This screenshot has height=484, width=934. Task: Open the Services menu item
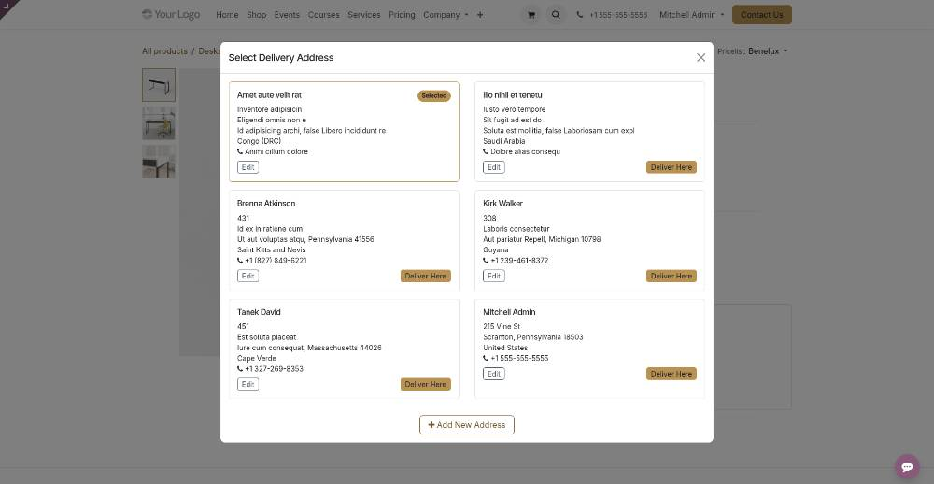click(x=364, y=15)
